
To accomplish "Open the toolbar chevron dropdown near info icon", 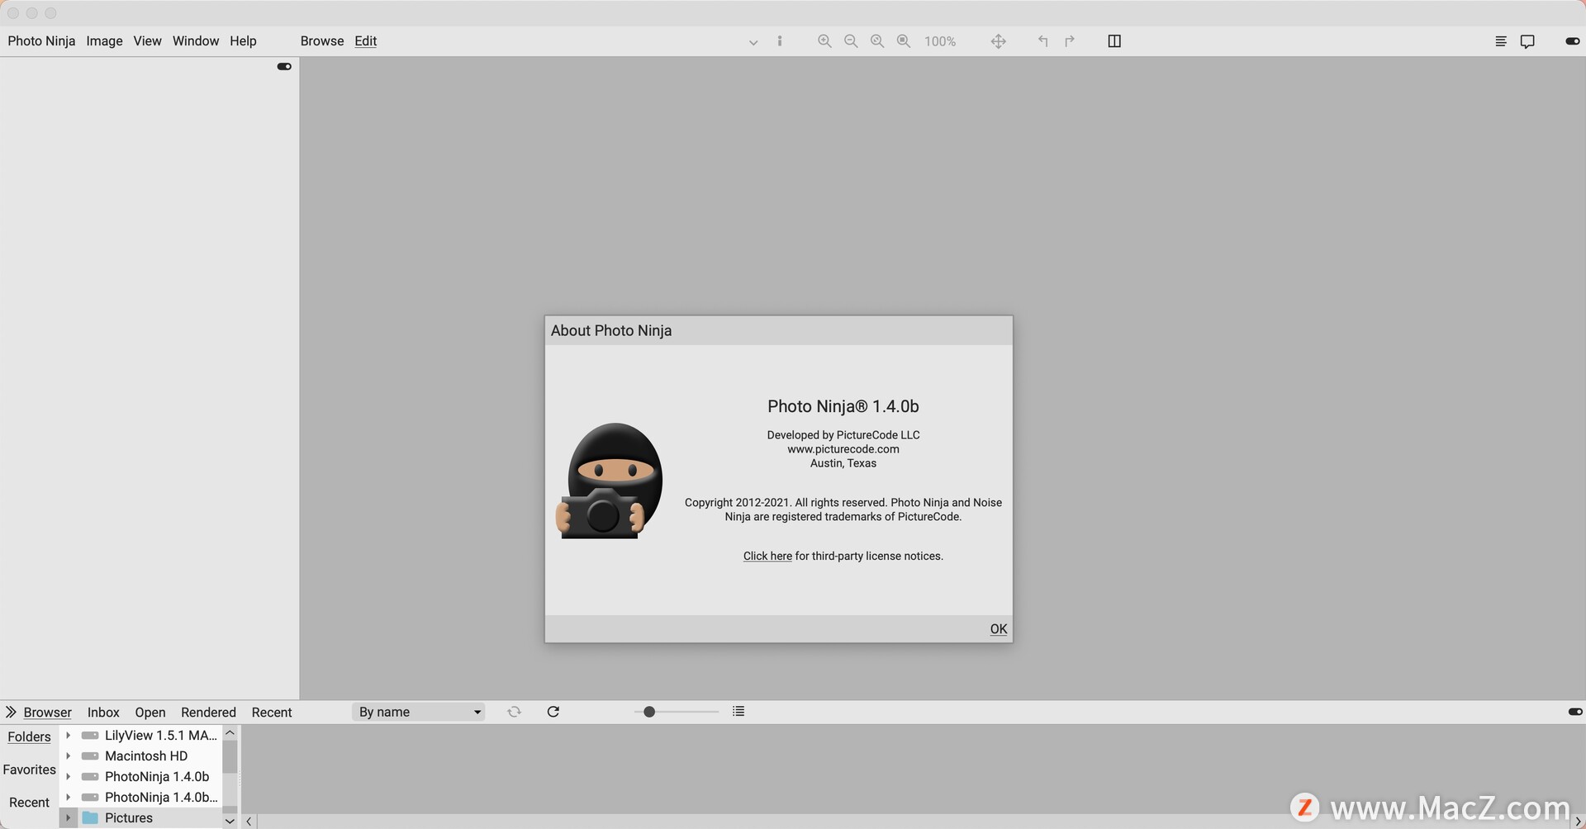I will click(753, 42).
